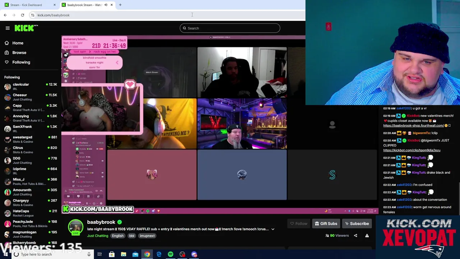Click in the Kick search field
This screenshot has width=460, height=259.
coord(230,28)
